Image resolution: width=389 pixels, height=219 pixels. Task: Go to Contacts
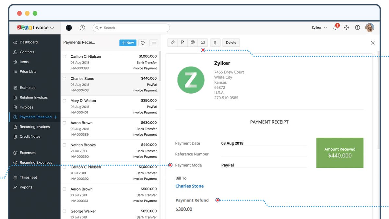pyautogui.click(x=27, y=52)
